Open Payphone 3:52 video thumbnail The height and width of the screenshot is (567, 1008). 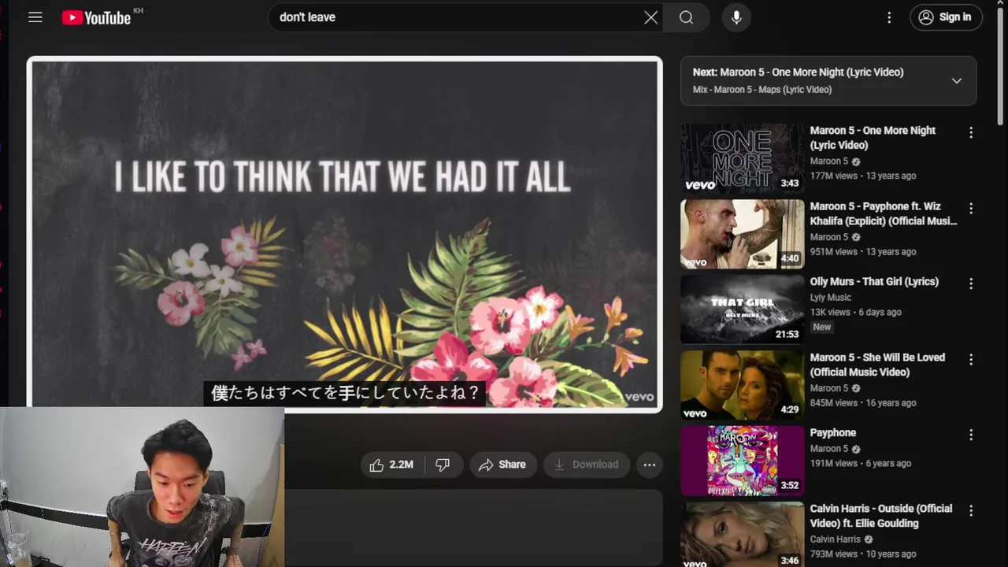click(x=743, y=461)
